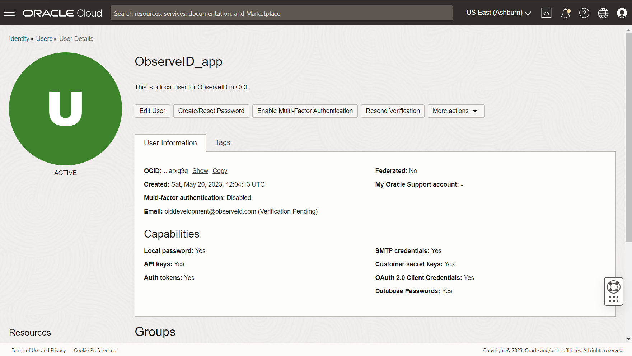Switch to the Tags tab
The height and width of the screenshot is (356, 632).
(x=223, y=142)
